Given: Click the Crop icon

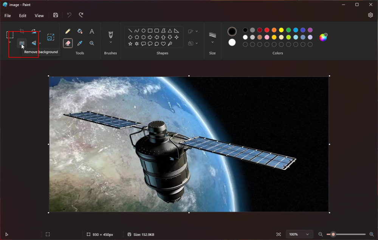Looking at the screenshot, I should pos(22,31).
